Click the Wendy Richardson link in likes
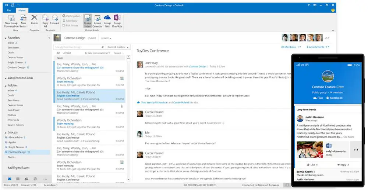Viewport: 368px width, 190px height. pos(157,102)
